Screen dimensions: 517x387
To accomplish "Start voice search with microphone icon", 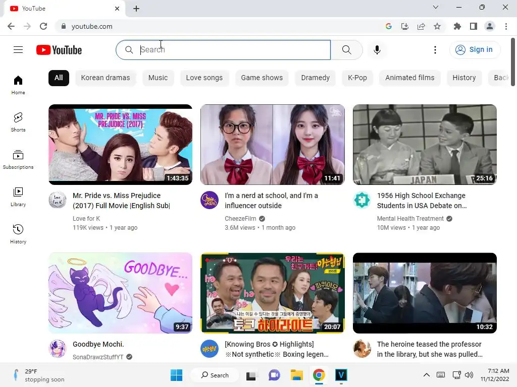I will pyautogui.click(x=377, y=50).
